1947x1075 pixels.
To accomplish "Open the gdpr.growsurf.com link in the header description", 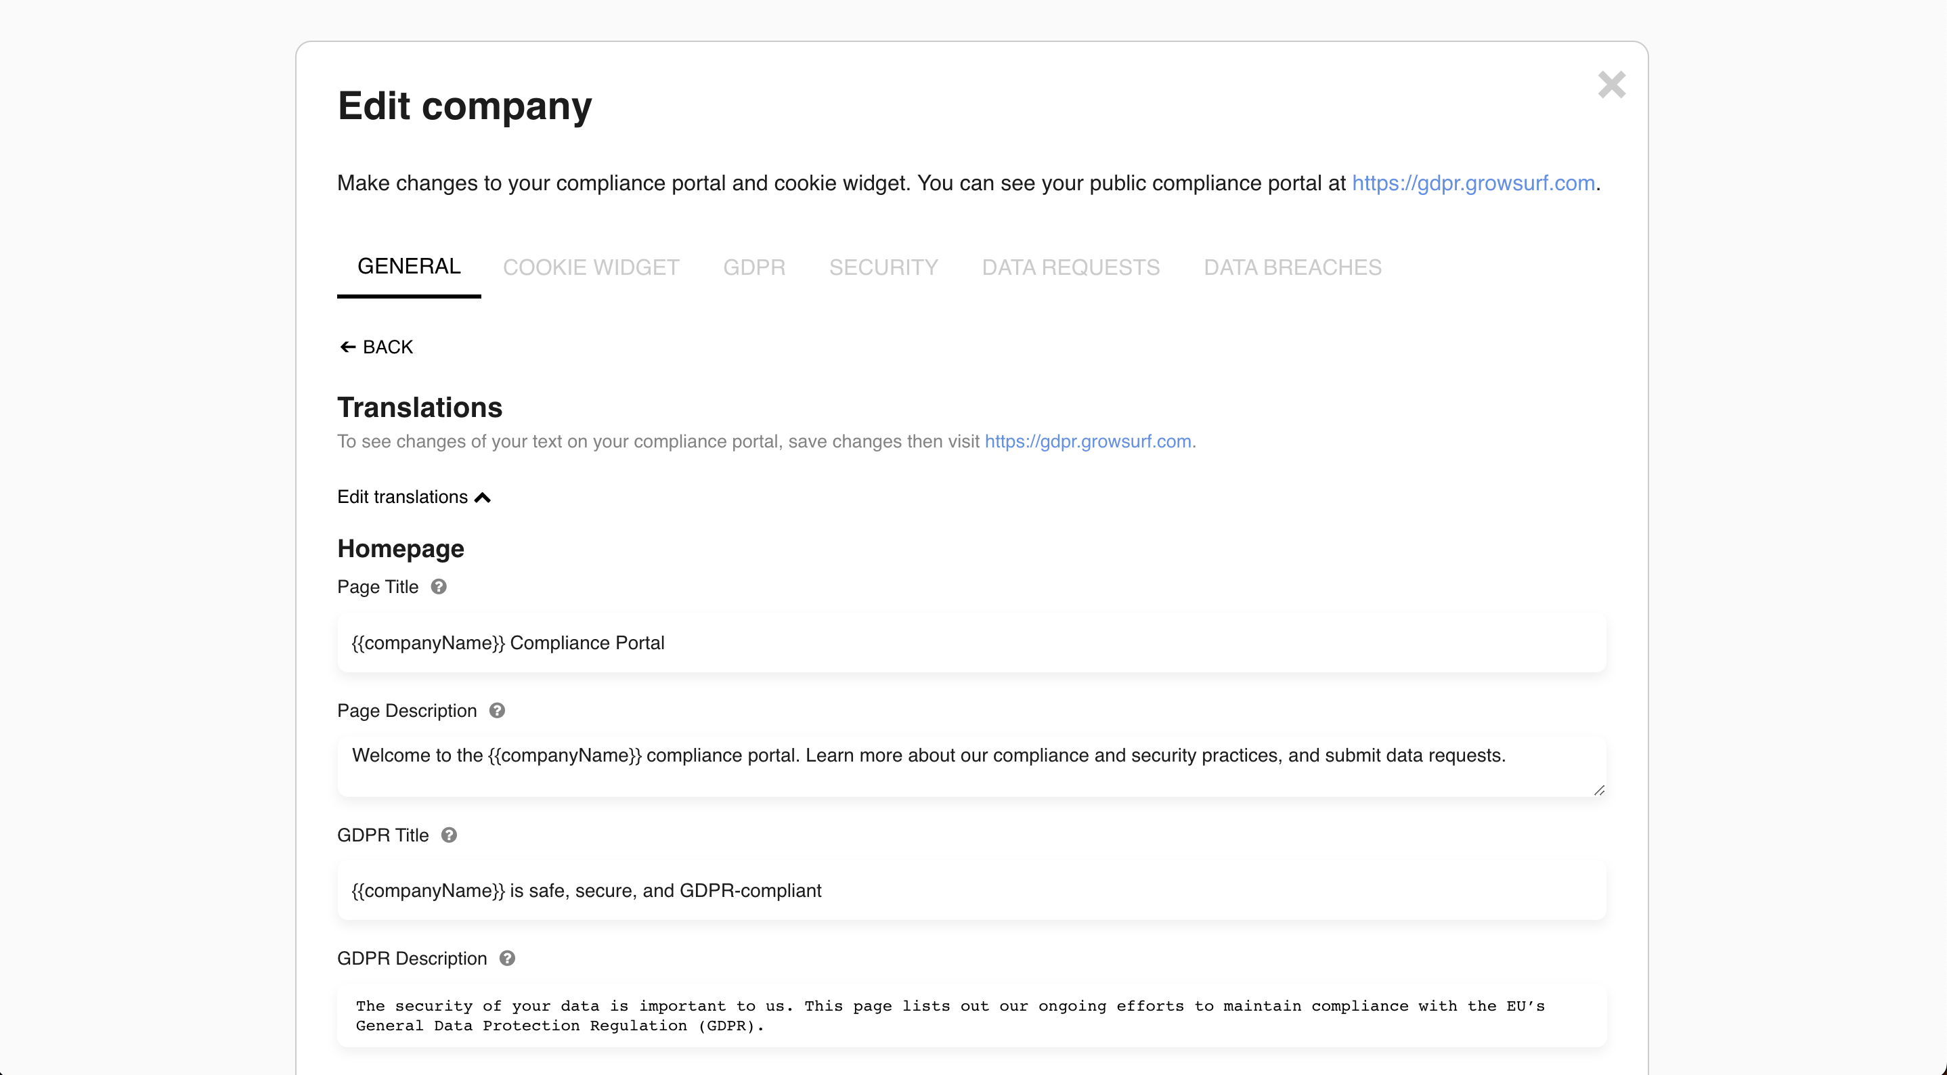I will click(x=1472, y=183).
